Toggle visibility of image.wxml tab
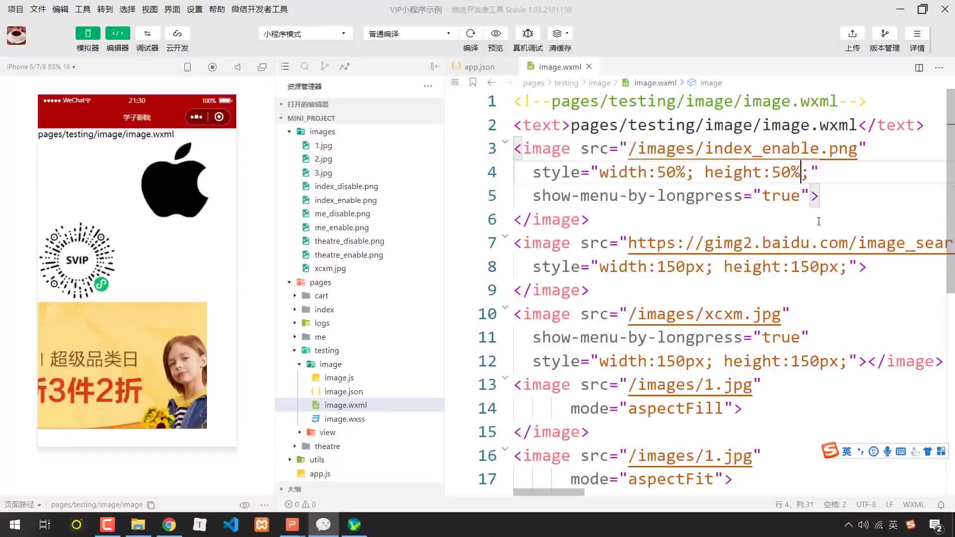This screenshot has width=955, height=537. click(589, 66)
